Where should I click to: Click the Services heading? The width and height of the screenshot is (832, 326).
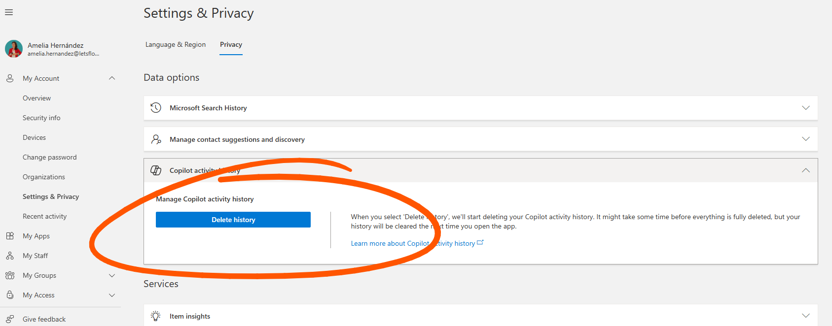pyautogui.click(x=161, y=284)
